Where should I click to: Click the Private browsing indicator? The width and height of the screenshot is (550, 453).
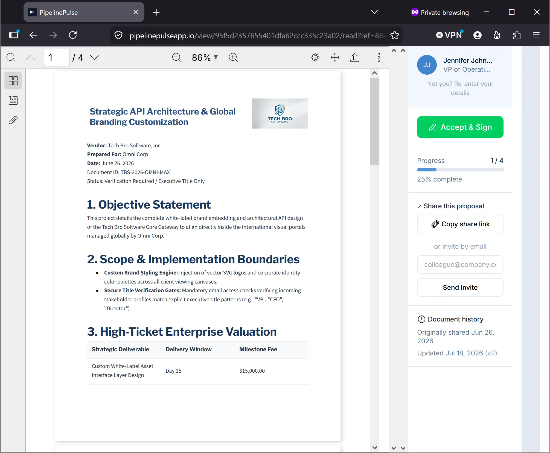click(x=440, y=12)
